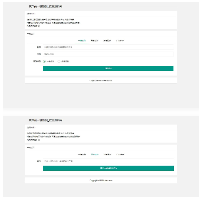Focus the 密码 password input field
This screenshot has height=197, width=203.
tap(108, 54)
